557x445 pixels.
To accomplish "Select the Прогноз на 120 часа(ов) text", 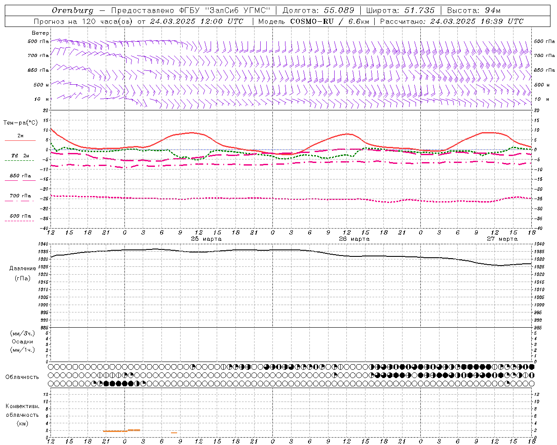I will (84, 21).
